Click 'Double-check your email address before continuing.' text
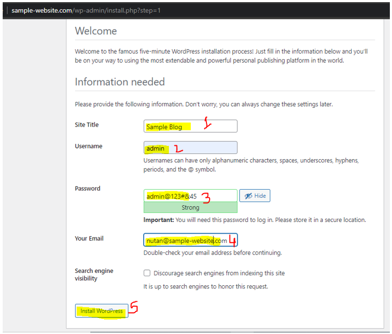The height and width of the screenshot is (334, 392). (x=212, y=253)
